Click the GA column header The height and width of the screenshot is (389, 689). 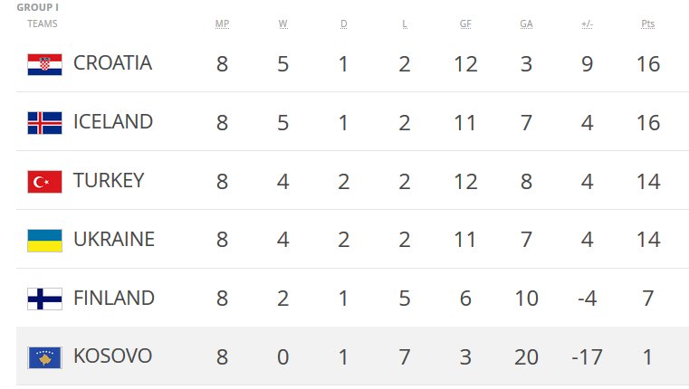click(x=526, y=24)
